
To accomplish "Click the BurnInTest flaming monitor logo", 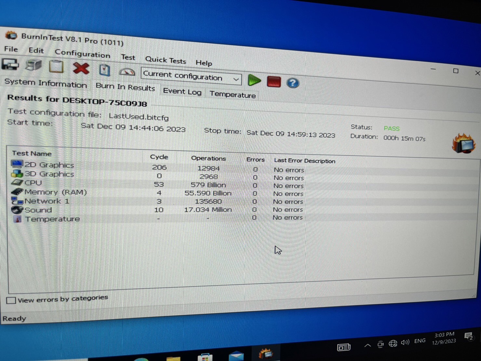I will (x=463, y=144).
